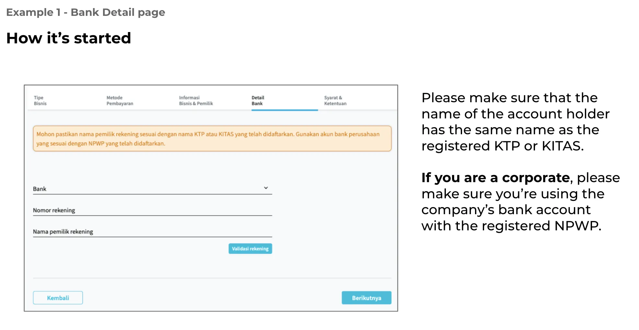Click the orange KTP/KITAS warning banner
Screen dimensions: 639x330
coord(212,138)
